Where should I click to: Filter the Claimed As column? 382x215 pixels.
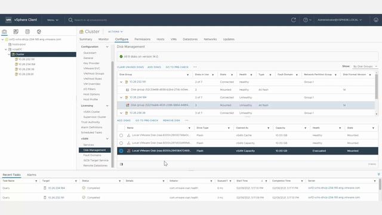268,128
